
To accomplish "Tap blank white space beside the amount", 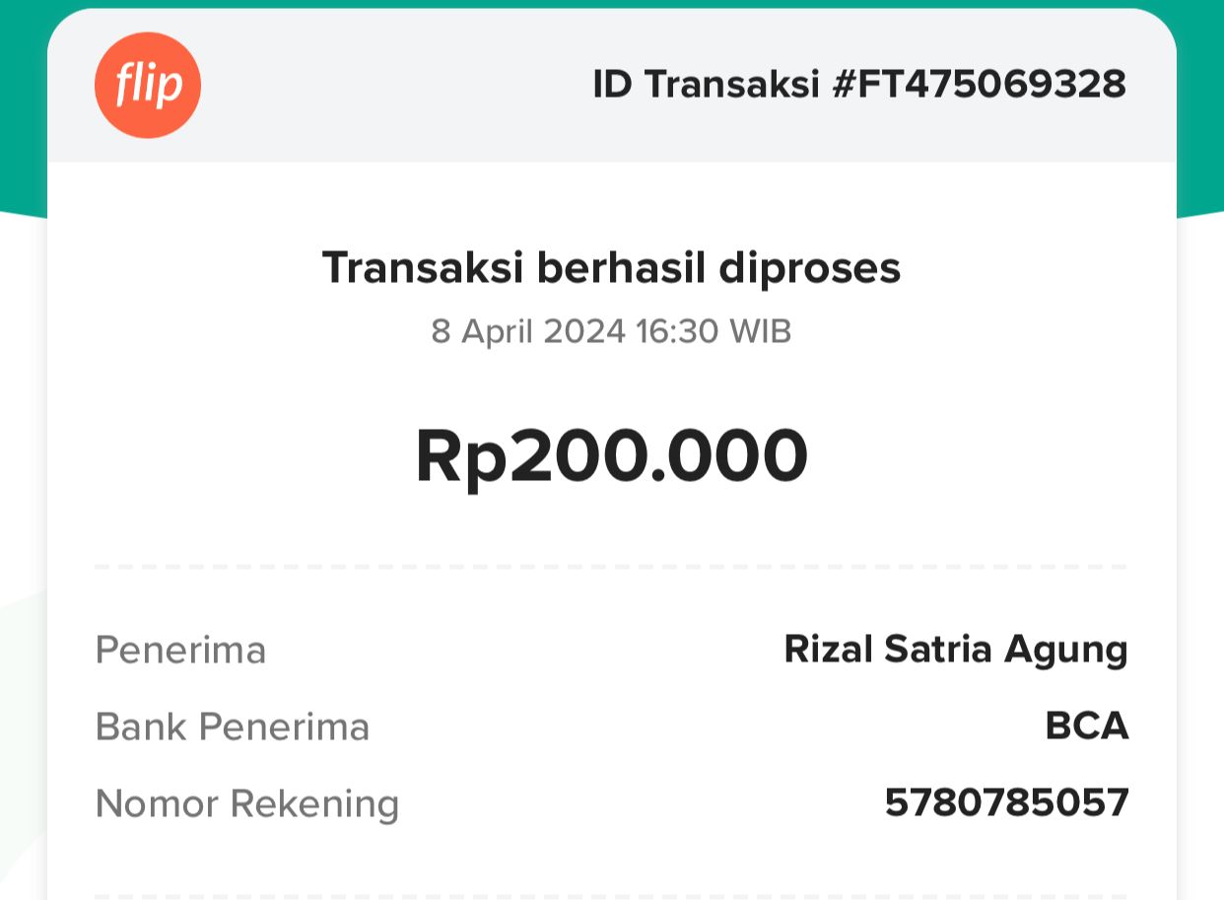I will coord(986,457).
